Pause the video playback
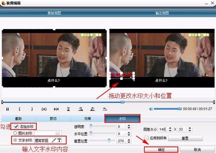Screen dimensions: 216x153 (8, 109)
